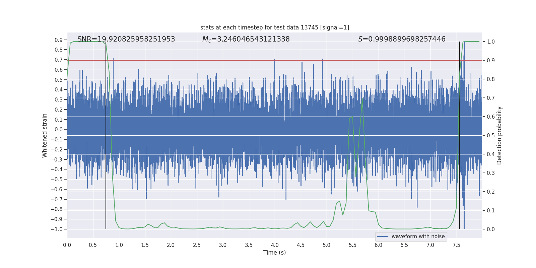Viewport: 536px width, 268px height.
Task: Click the Whitened strain tick label −0.4
Action: [x=57, y=170]
